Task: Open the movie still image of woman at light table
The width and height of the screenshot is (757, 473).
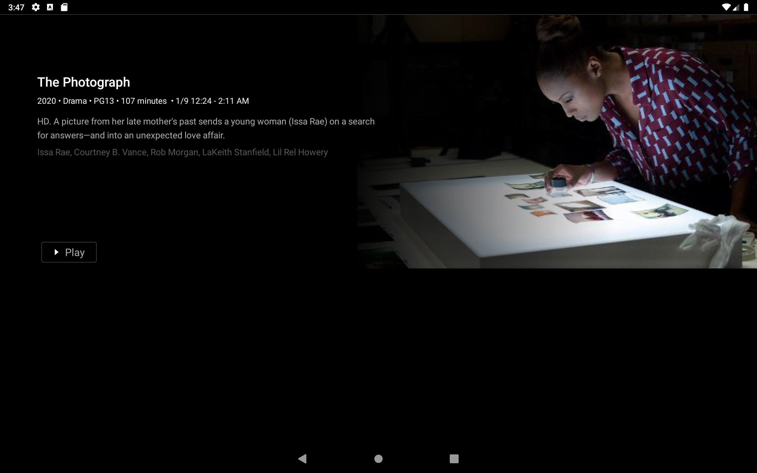Action: coord(557,141)
